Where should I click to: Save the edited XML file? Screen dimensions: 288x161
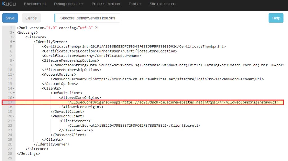(10, 18)
